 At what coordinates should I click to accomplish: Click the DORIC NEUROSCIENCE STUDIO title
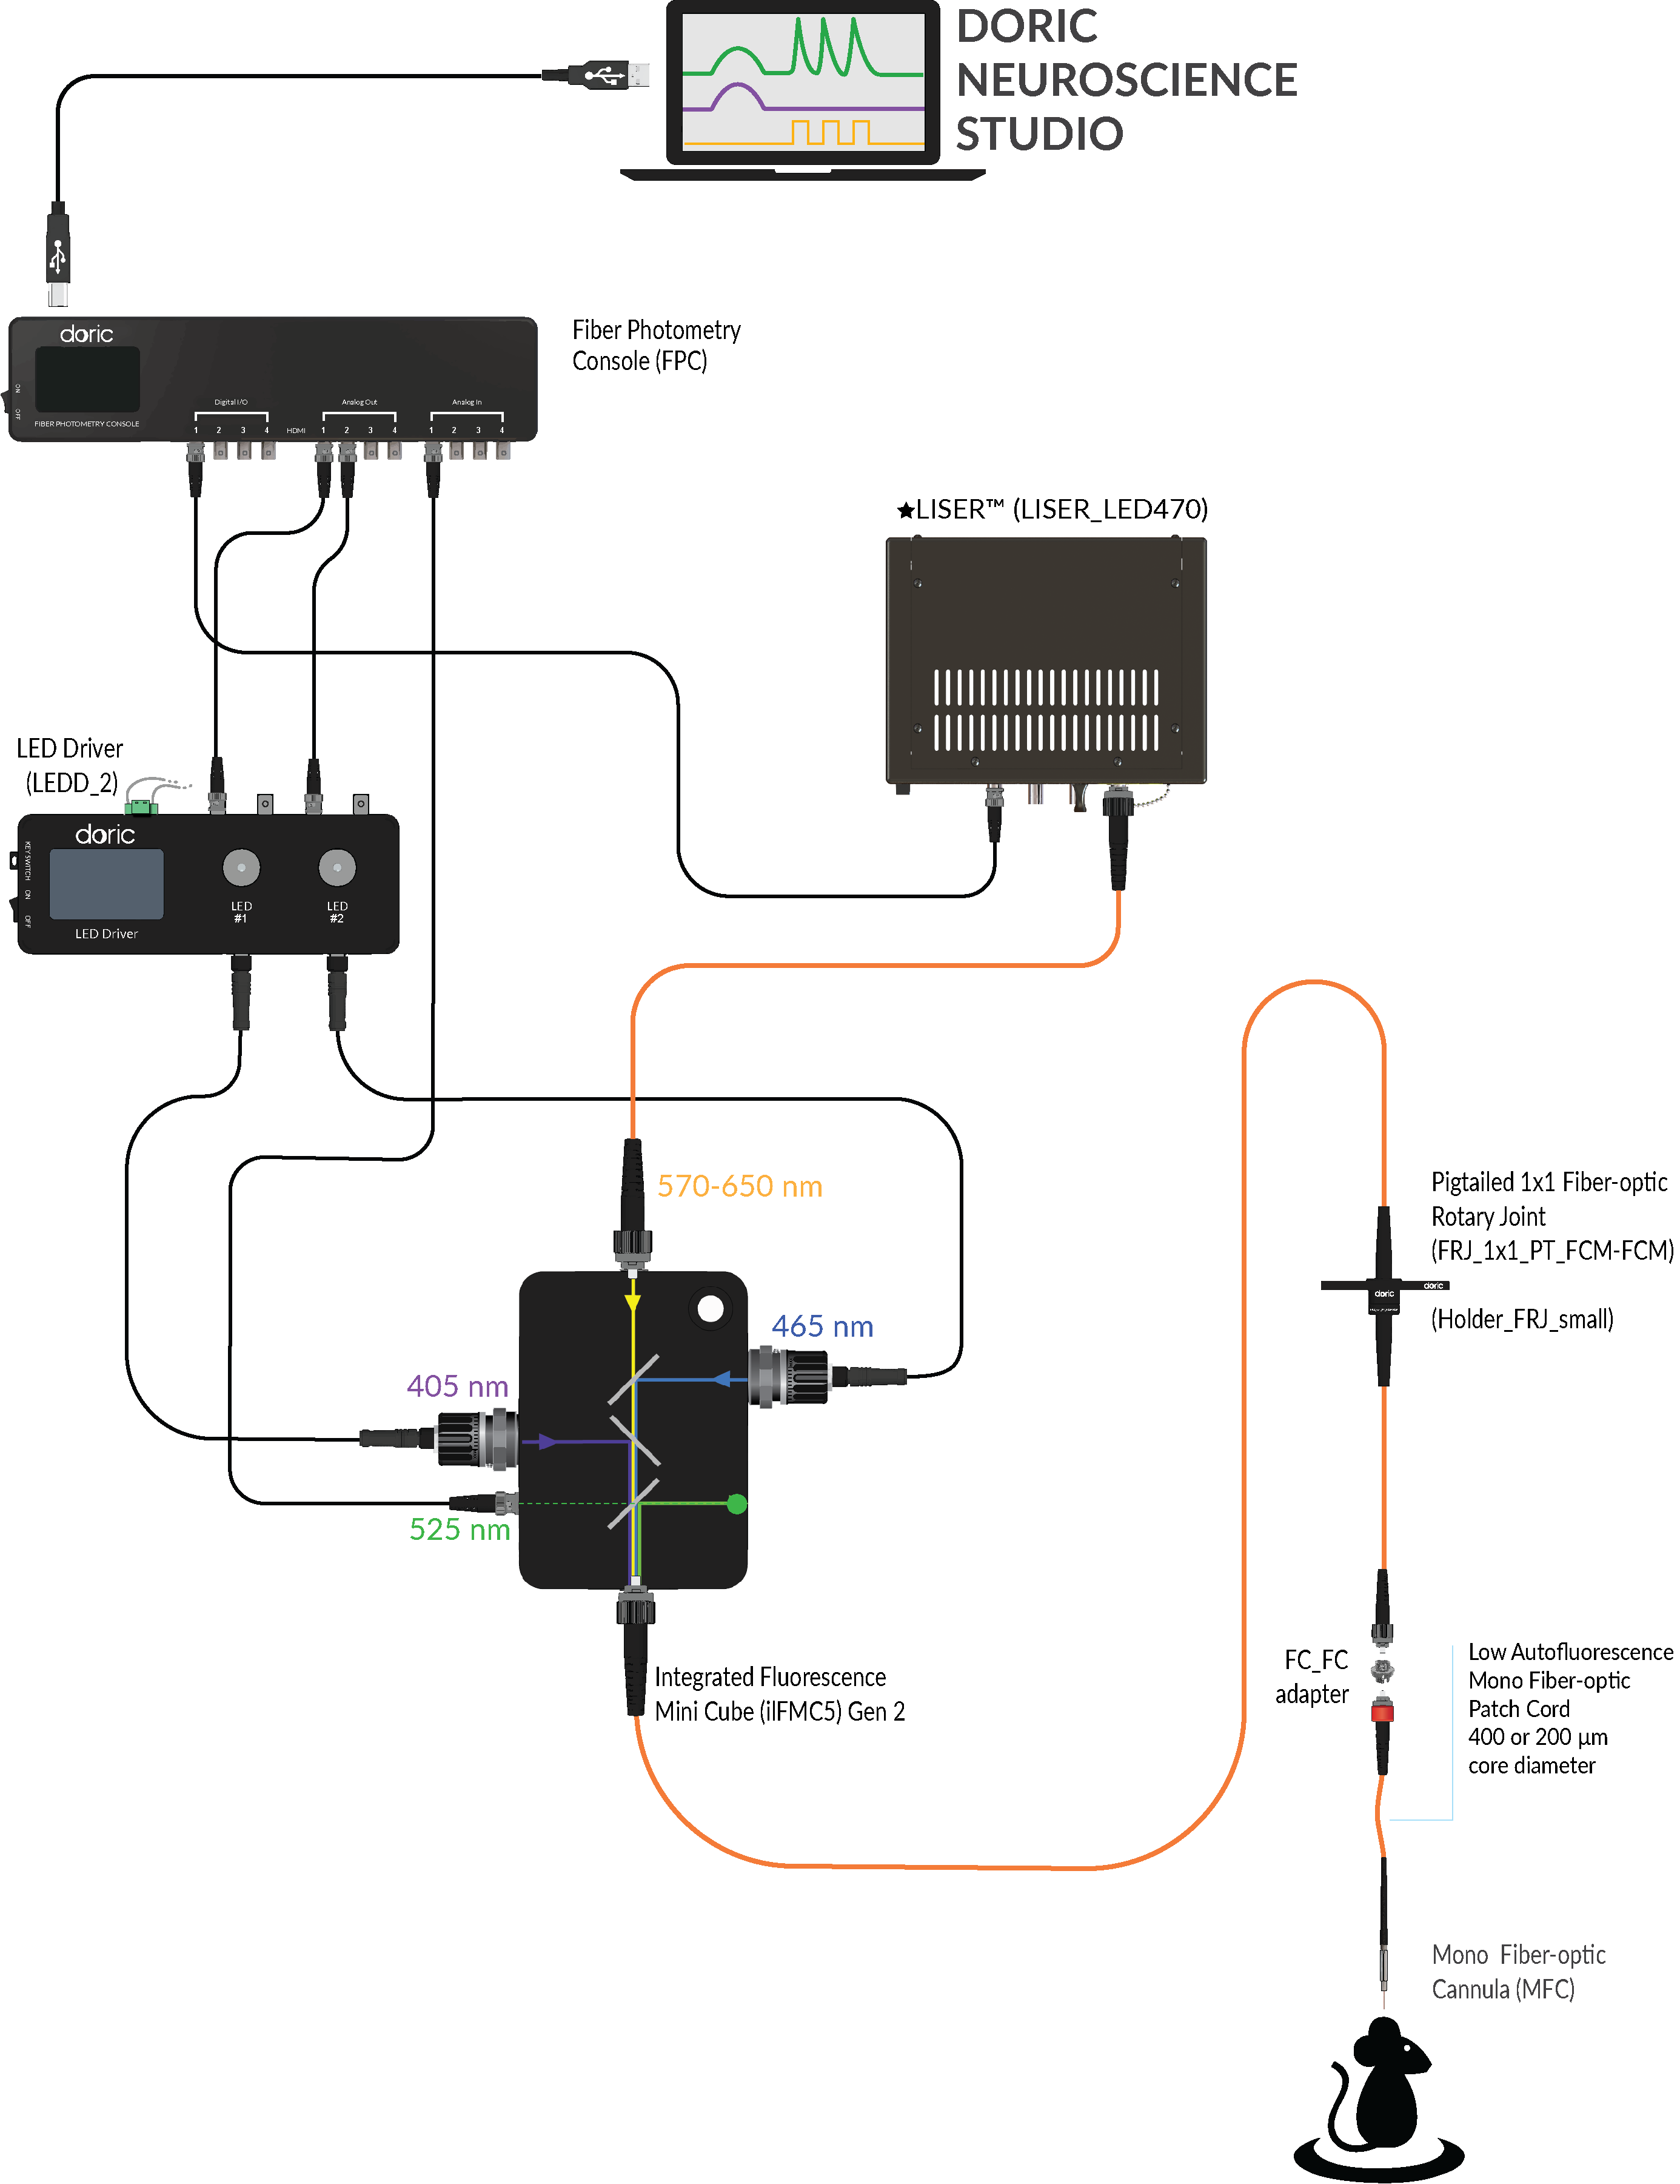pyautogui.click(x=1125, y=80)
